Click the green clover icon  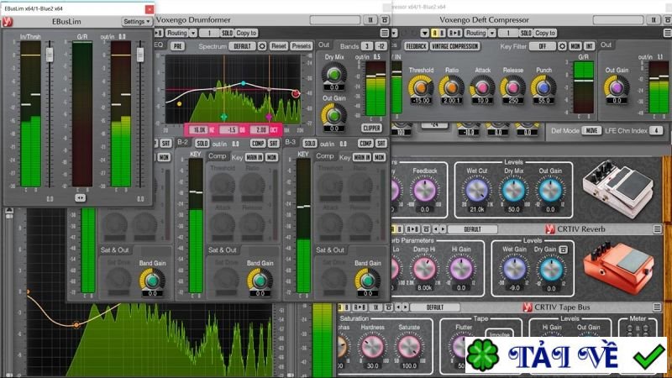[485, 356]
